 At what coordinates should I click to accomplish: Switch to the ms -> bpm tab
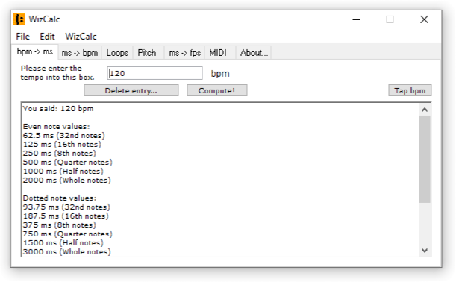pos(80,53)
